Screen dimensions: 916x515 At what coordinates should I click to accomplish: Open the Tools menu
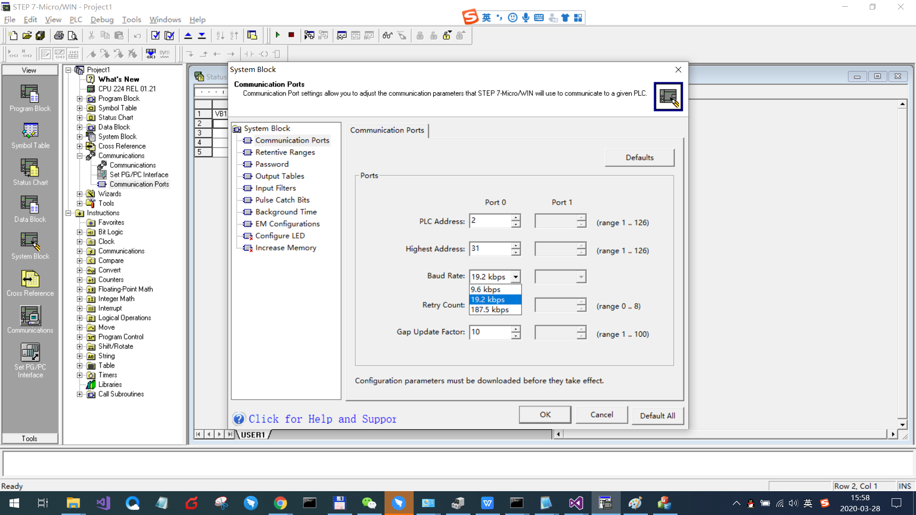pyautogui.click(x=131, y=20)
